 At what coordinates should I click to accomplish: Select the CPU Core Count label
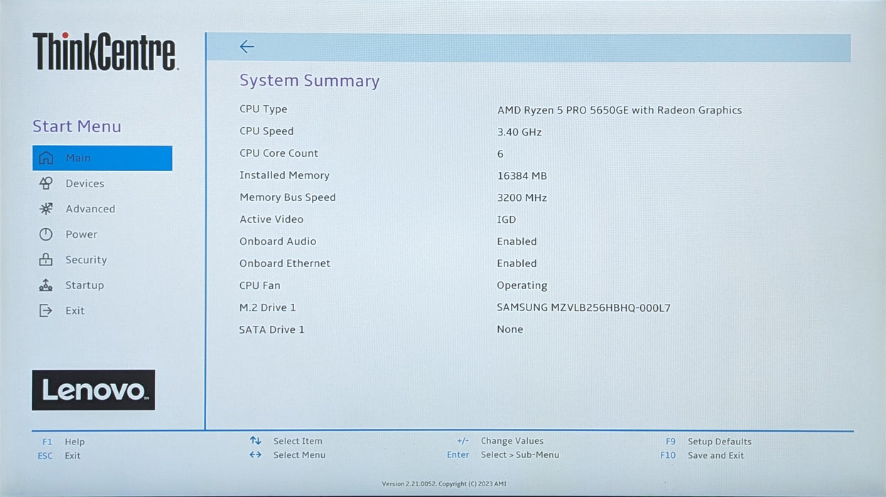pos(279,153)
